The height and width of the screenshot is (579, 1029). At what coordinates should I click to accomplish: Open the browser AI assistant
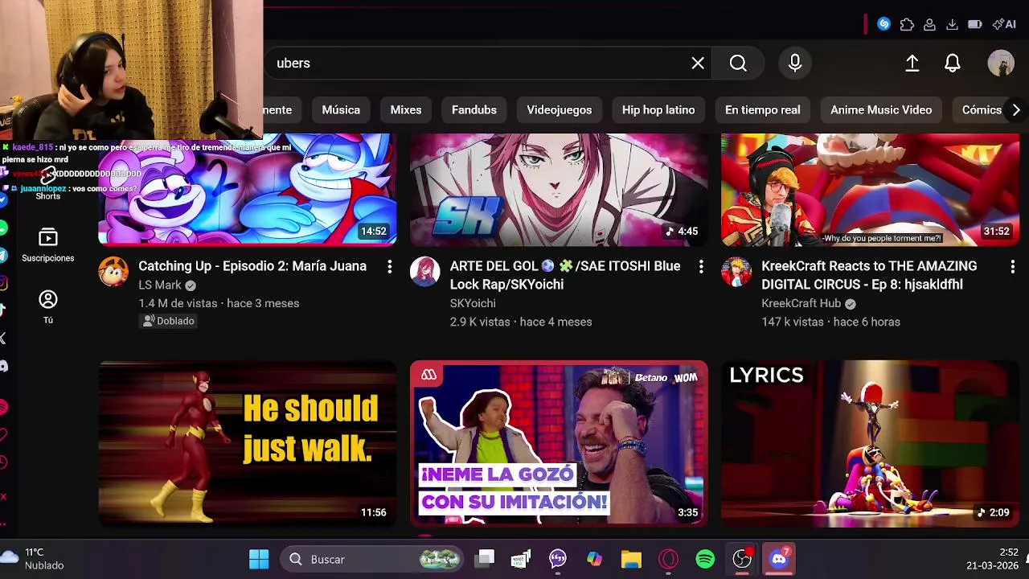point(1004,24)
